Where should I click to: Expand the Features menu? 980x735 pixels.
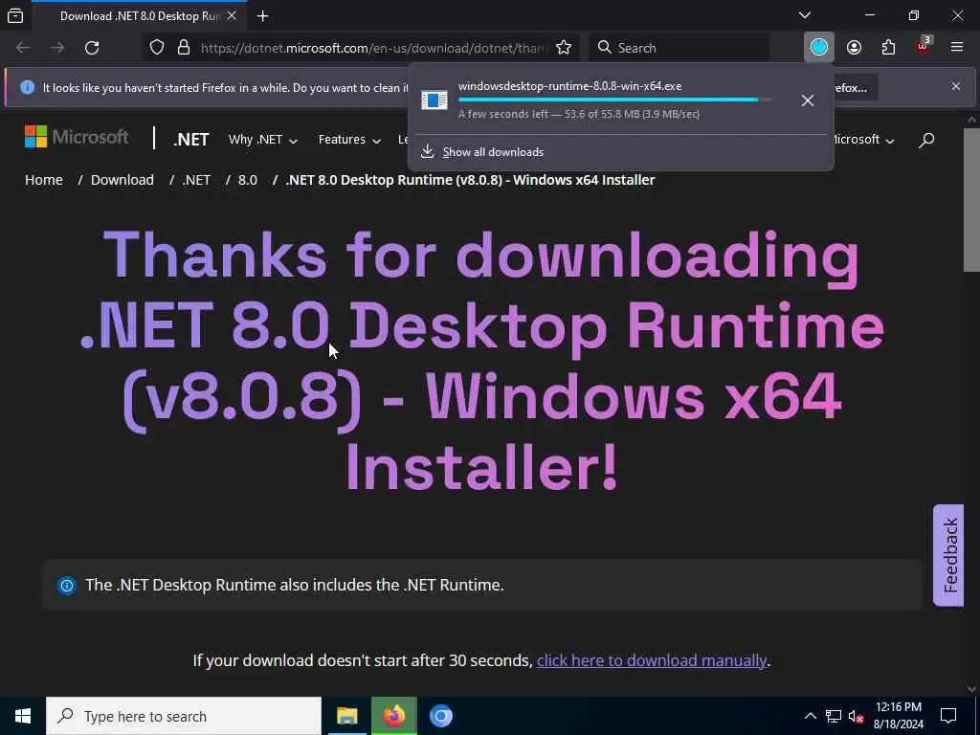tap(349, 140)
